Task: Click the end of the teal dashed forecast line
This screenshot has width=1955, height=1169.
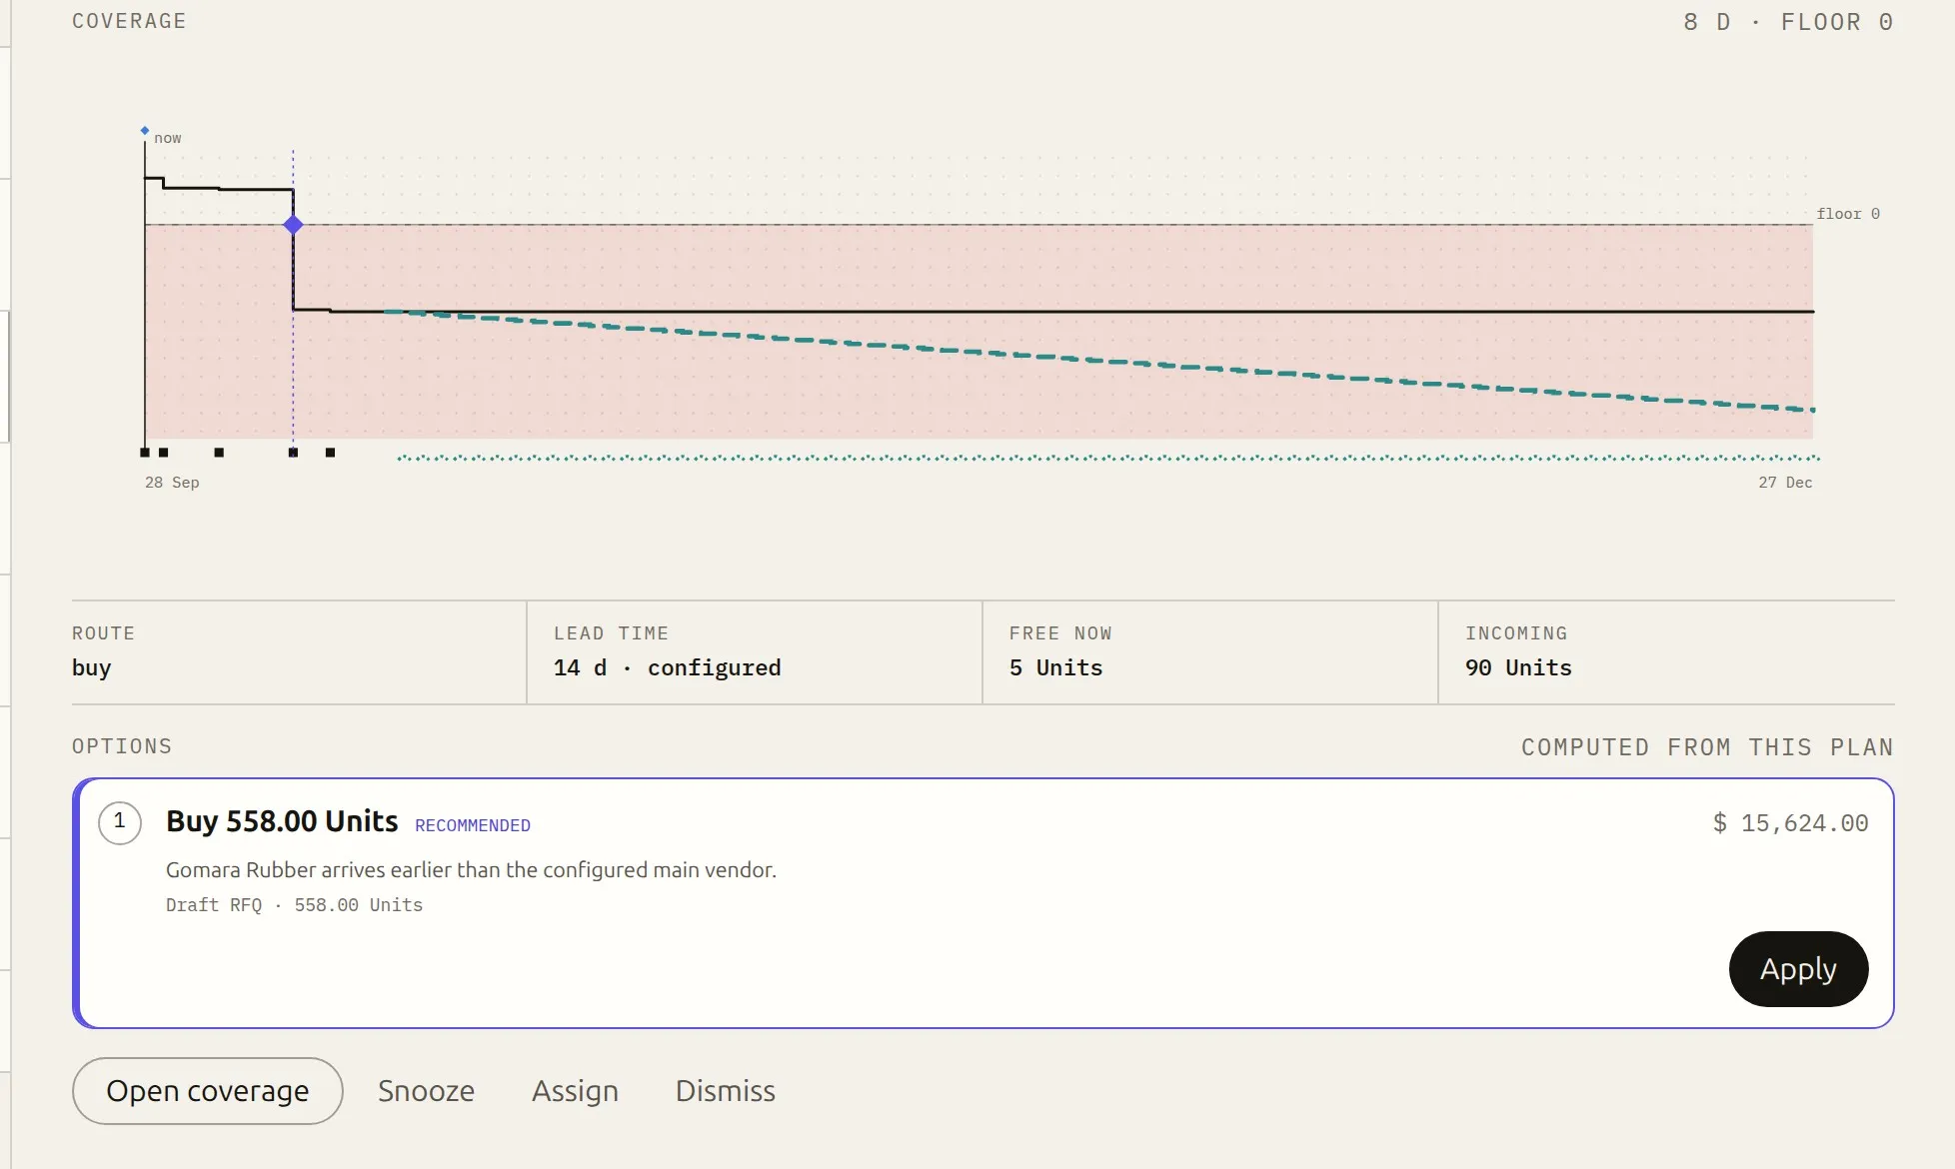Action: [1812, 410]
